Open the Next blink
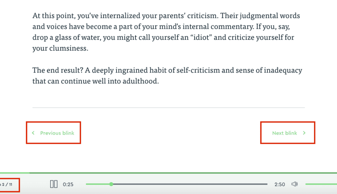This screenshot has width=337, height=194. click(288, 133)
